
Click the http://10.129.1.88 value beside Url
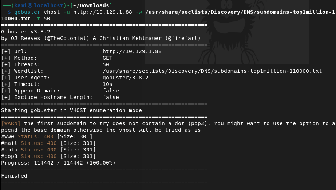pos(132,51)
